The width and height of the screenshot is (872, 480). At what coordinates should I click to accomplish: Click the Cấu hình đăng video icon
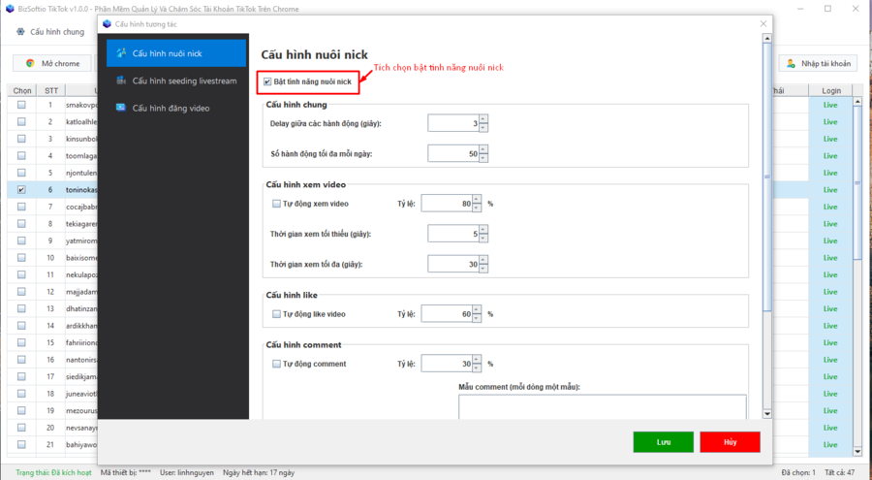tap(121, 108)
